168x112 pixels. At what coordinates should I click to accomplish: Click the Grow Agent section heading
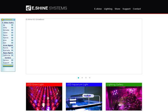pyautogui.click(x=8, y=45)
